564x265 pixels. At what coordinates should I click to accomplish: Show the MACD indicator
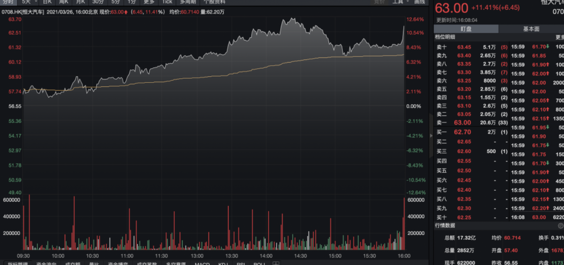(x=202, y=263)
